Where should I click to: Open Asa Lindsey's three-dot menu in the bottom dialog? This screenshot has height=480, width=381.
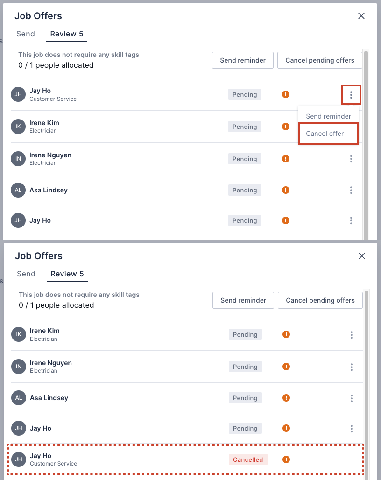pos(352,398)
